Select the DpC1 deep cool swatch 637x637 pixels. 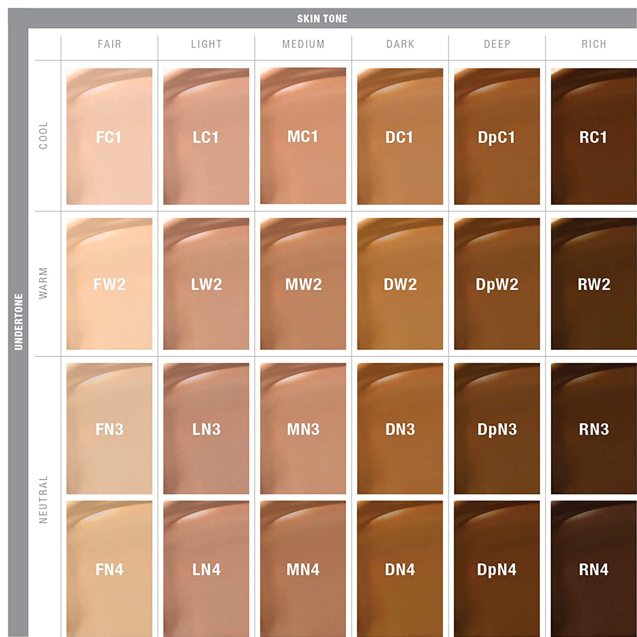tap(497, 137)
